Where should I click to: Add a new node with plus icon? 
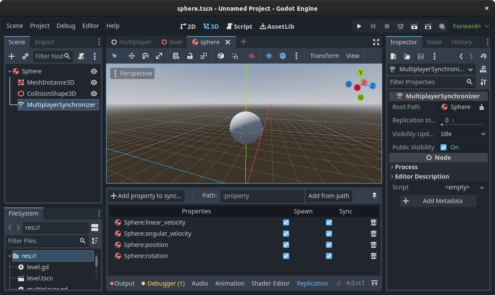click(12, 56)
